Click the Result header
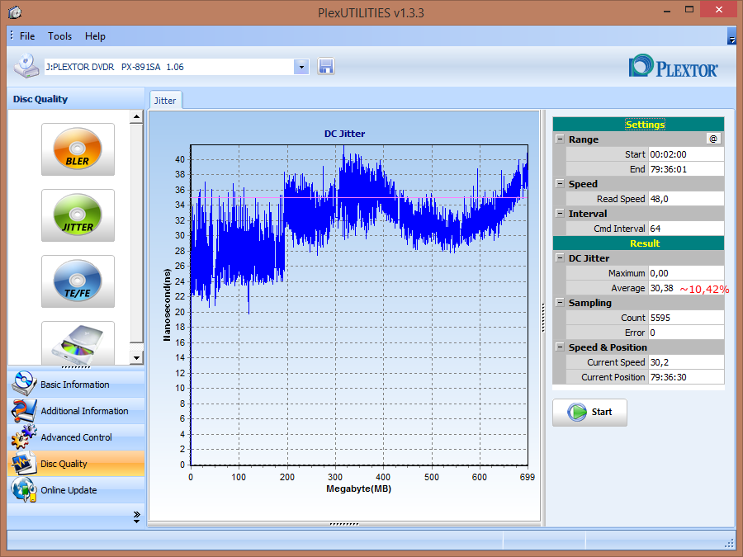The width and height of the screenshot is (743, 557). pyautogui.click(x=638, y=243)
